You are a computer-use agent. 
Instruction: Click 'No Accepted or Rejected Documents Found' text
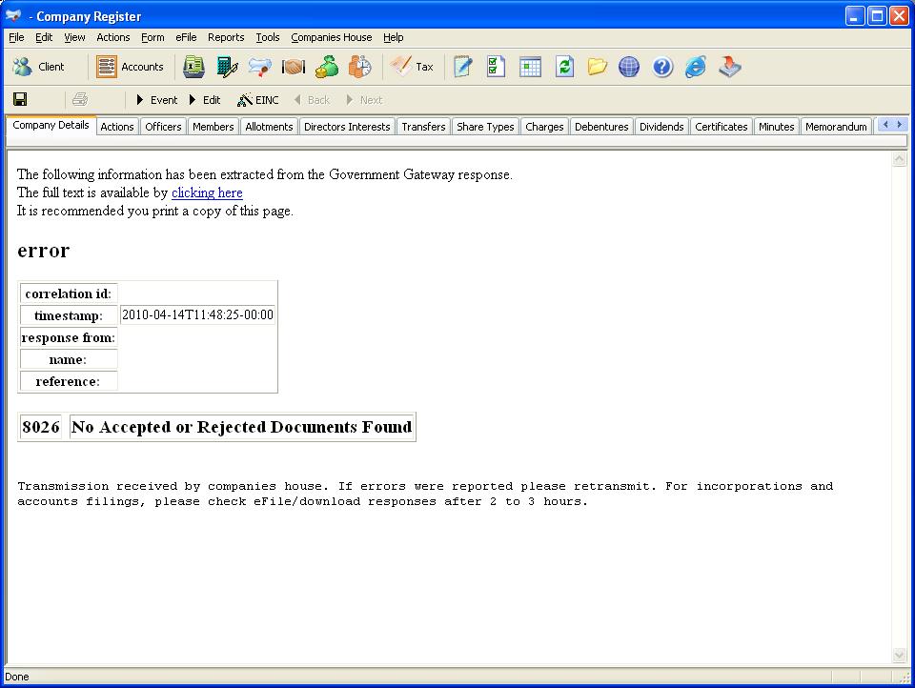pyautogui.click(x=241, y=427)
